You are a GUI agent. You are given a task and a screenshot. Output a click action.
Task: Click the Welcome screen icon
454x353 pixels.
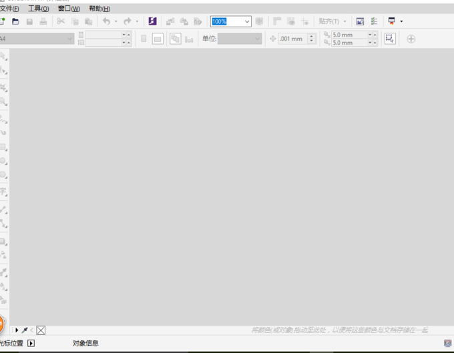click(360, 21)
